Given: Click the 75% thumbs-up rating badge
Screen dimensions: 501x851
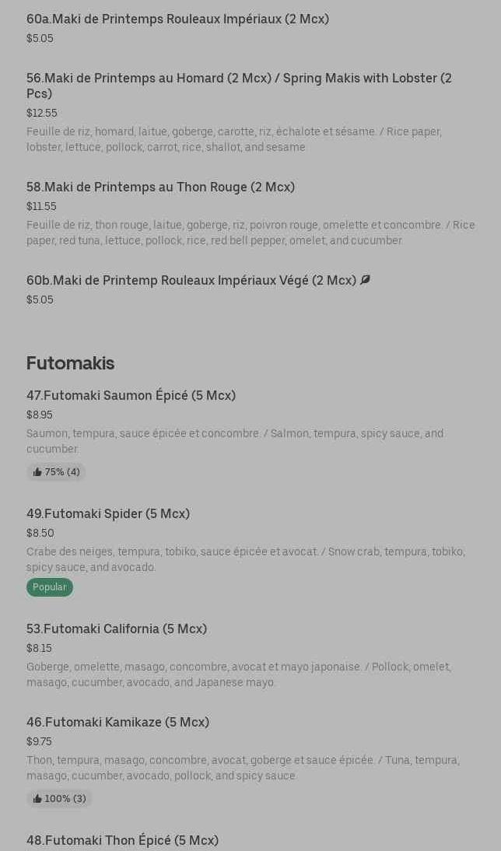Looking at the screenshot, I should [x=56, y=472].
